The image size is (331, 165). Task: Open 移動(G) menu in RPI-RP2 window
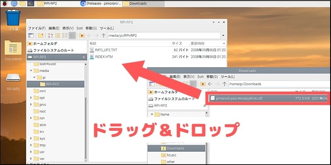(91, 28)
